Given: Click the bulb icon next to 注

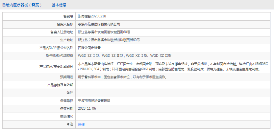Looking at the screenshot, I should [x=68, y=124].
